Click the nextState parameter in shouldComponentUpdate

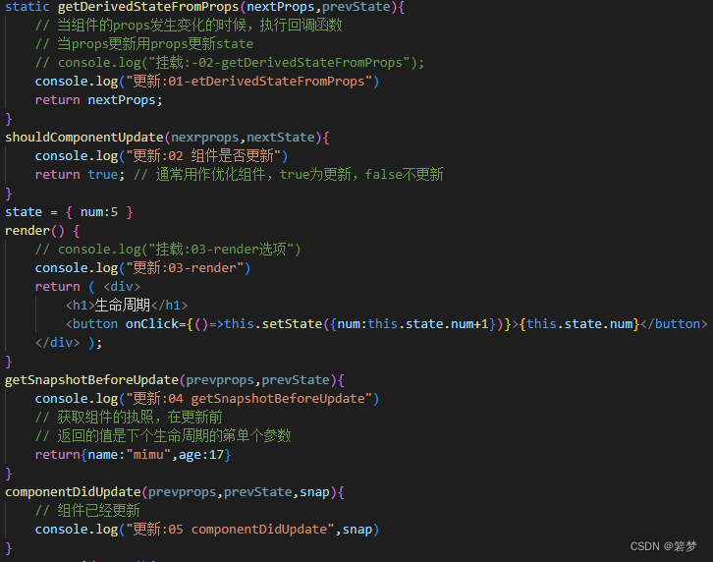[x=281, y=138]
